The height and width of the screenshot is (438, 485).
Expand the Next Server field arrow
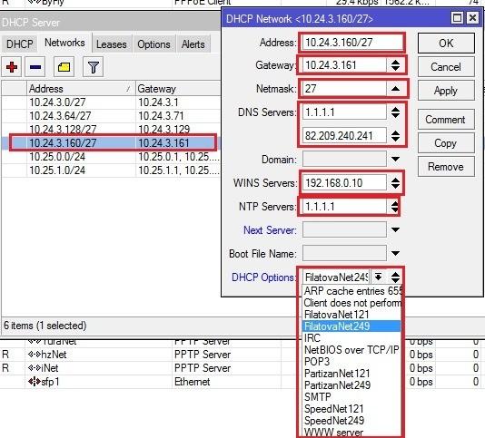pos(395,229)
